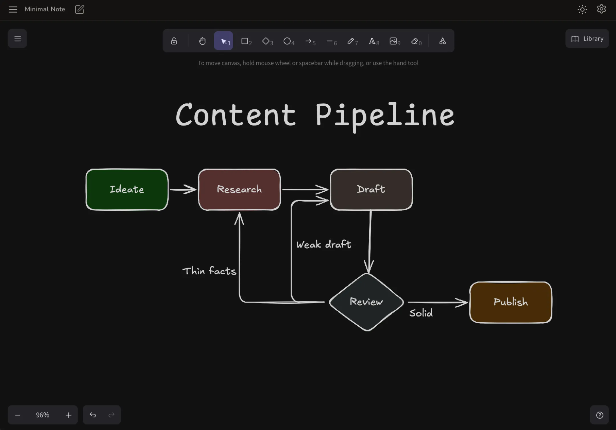Create a new note with the edit icon
Image resolution: width=616 pixels, height=430 pixels.
80,9
